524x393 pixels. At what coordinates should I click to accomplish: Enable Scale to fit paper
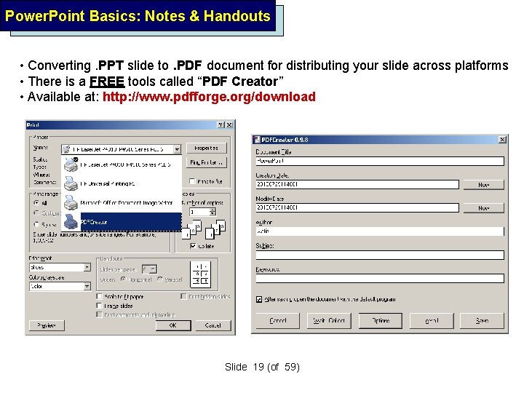[x=99, y=296]
